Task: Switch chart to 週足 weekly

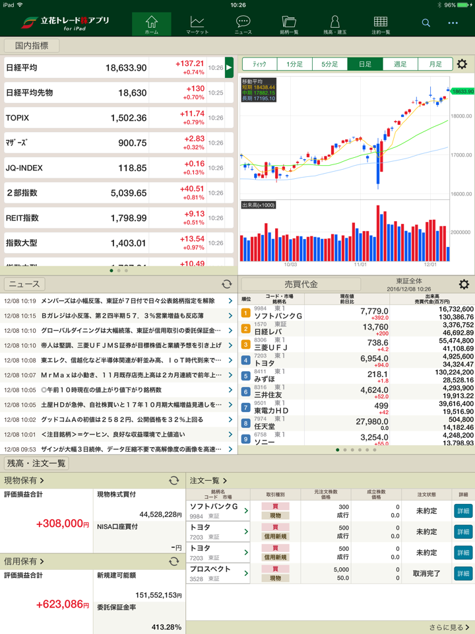Action: coord(400,64)
